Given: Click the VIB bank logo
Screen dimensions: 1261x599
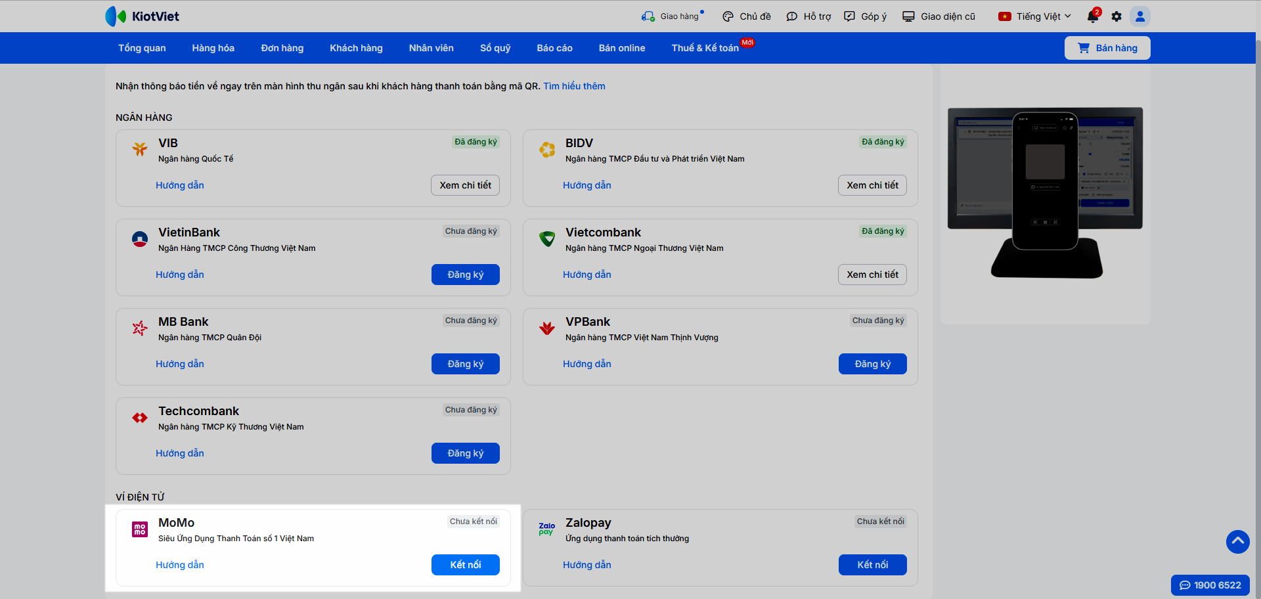Looking at the screenshot, I should click(x=140, y=149).
